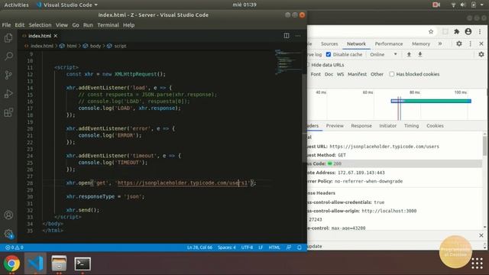This screenshot has height=275, width=489.
Task: Close the index.html editor tab
Action: pos(55,36)
